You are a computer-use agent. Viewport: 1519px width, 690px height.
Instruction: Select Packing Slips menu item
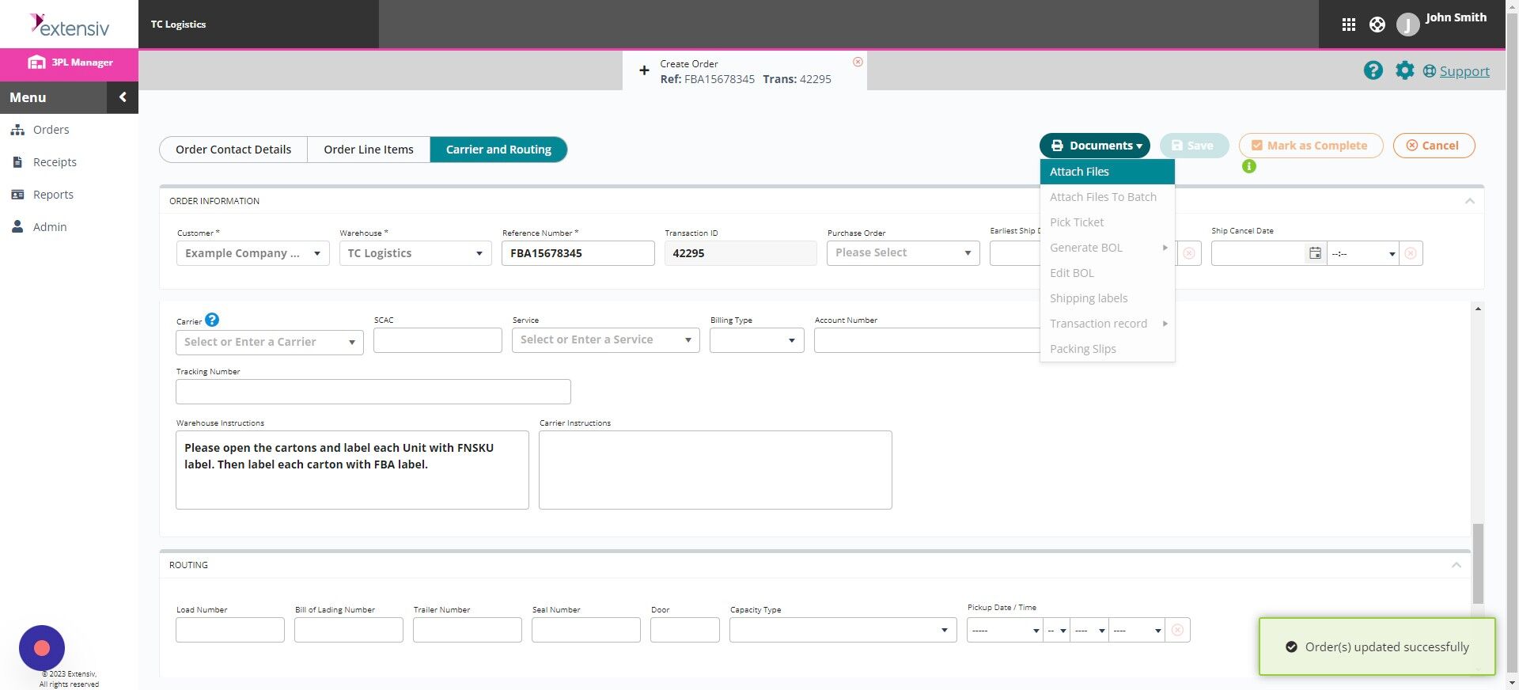tap(1108, 349)
